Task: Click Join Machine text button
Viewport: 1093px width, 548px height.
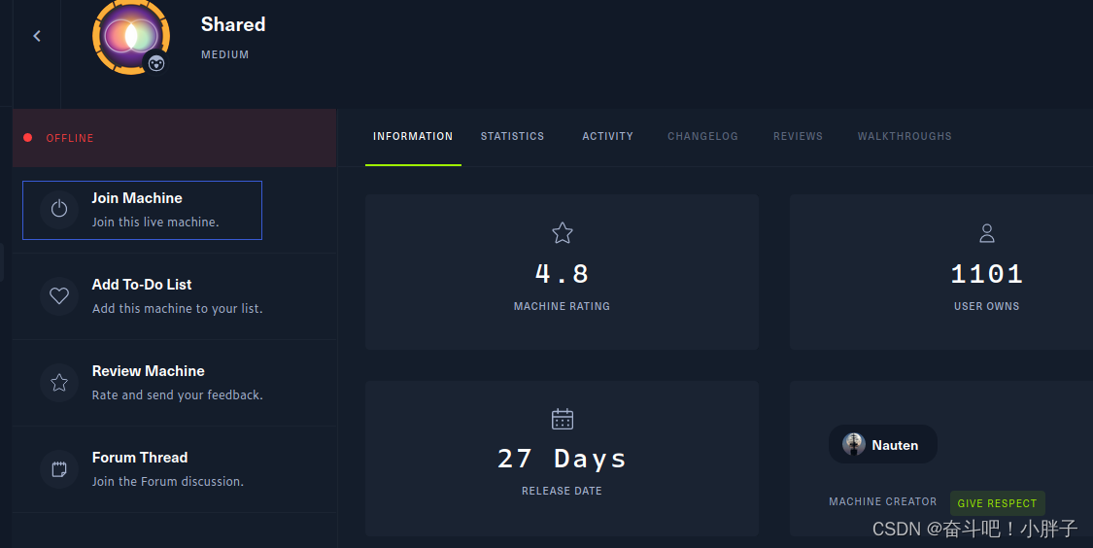Action: point(142,210)
